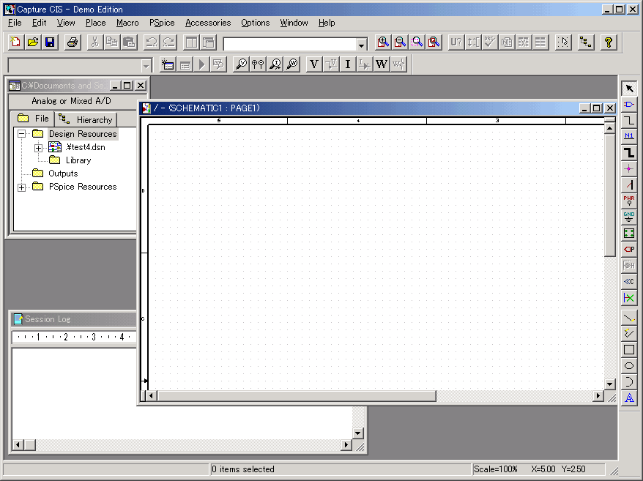Enable the voltage marker display V button

(314, 64)
